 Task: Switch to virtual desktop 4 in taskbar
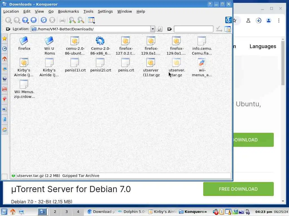pyautogui.click(x=78, y=211)
